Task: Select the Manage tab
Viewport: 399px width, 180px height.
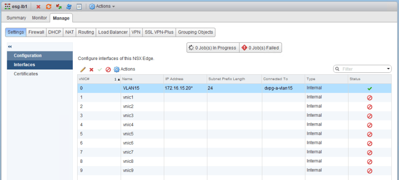Action: (x=61, y=18)
